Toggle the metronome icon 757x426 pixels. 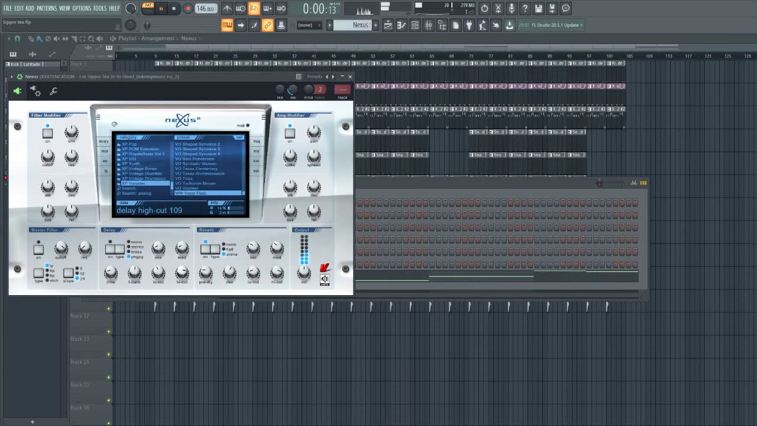click(227, 8)
